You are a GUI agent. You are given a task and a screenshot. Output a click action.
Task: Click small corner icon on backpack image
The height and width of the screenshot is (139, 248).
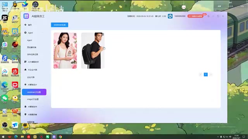click(103, 34)
